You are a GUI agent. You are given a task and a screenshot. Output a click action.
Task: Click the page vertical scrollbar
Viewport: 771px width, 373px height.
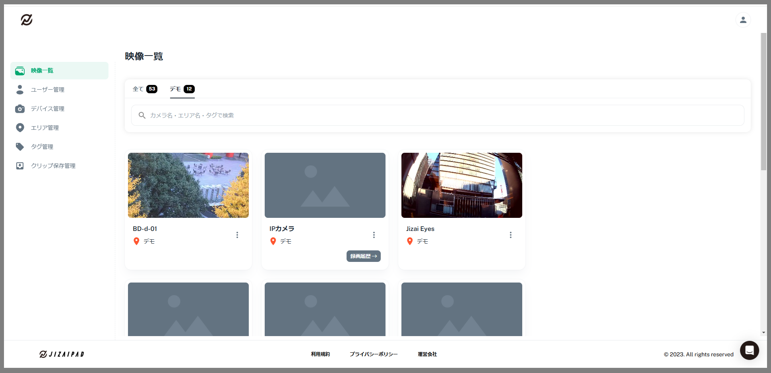point(763,102)
